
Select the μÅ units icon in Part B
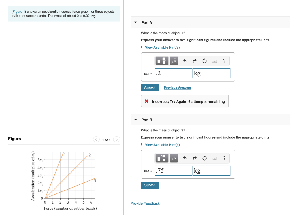pos(174,158)
